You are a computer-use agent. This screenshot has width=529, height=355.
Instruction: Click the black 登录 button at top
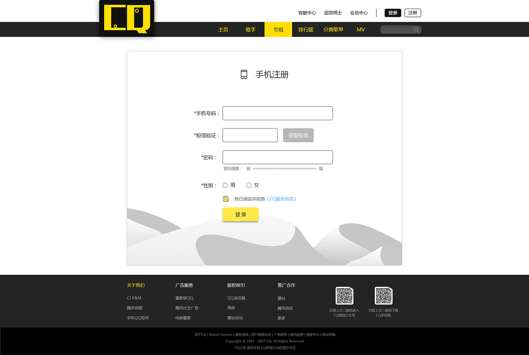tap(393, 13)
